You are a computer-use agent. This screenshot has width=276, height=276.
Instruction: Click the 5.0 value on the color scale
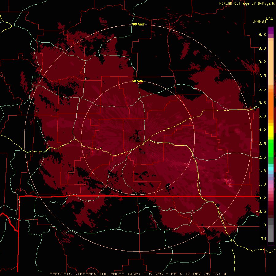click(262, 116)
